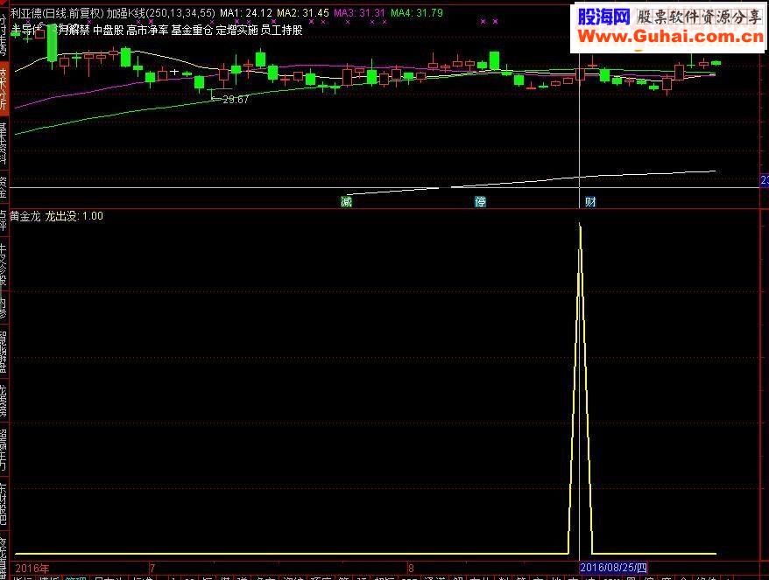
Task: Click the 2016年 axis label
Action: (x=32, y=569)
